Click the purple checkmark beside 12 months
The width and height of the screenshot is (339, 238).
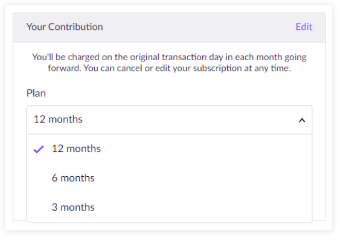point(38,150)
